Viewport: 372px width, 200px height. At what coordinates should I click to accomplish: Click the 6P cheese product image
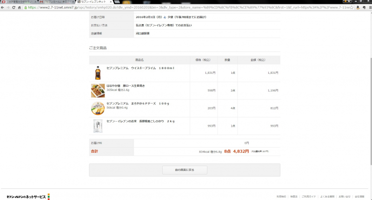98,108
